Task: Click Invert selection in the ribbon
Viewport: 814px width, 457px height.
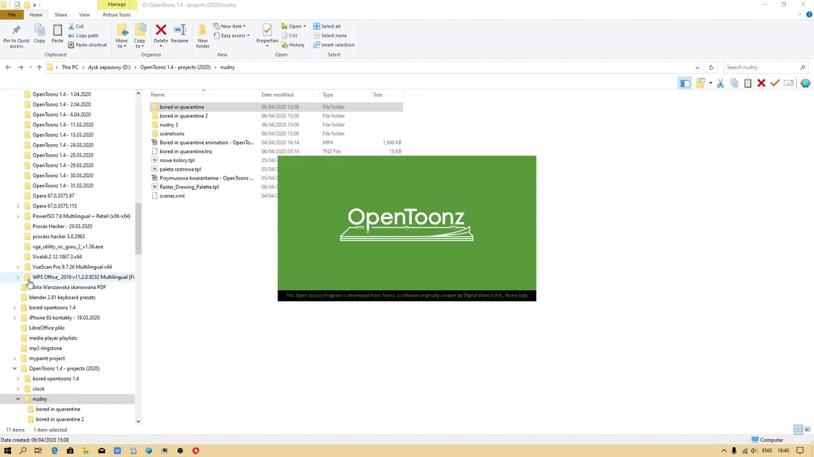Action: click(333, 45)
